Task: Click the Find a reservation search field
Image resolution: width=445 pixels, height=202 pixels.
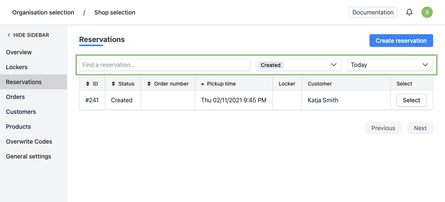Action: click(165, 65)
